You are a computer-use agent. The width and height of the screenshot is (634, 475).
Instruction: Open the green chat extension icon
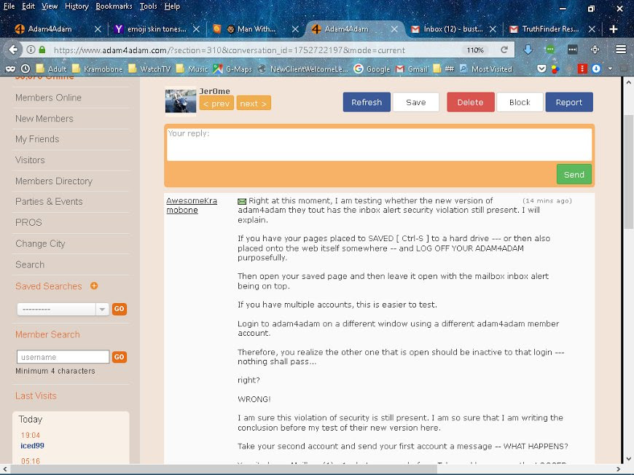[x=550, y=50]
